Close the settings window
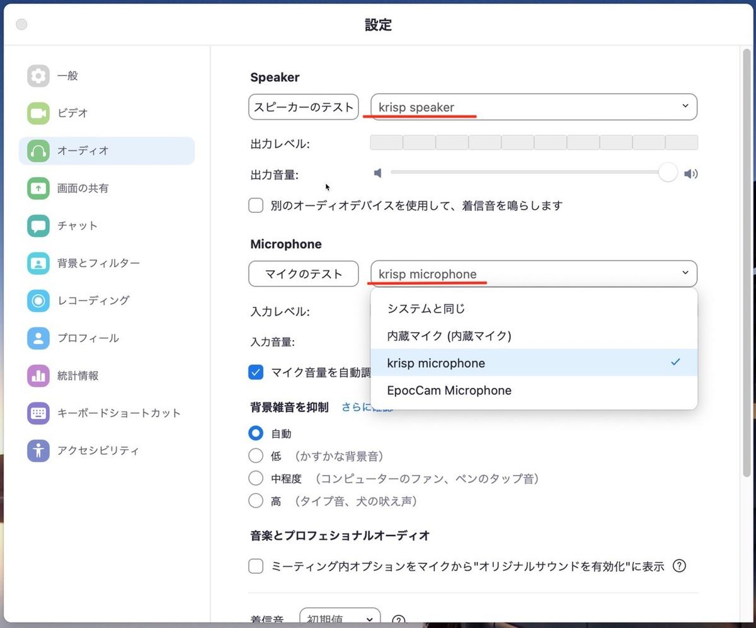Viewport: 756px width, 628px height. pos(21,25)
